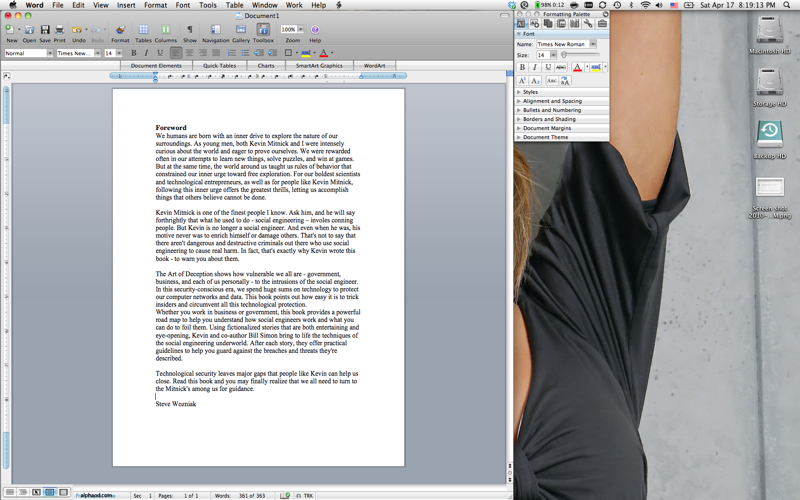Viewport: 800px width, 500px height.
Task: Switch to the Charts tab
Action: 266,66
